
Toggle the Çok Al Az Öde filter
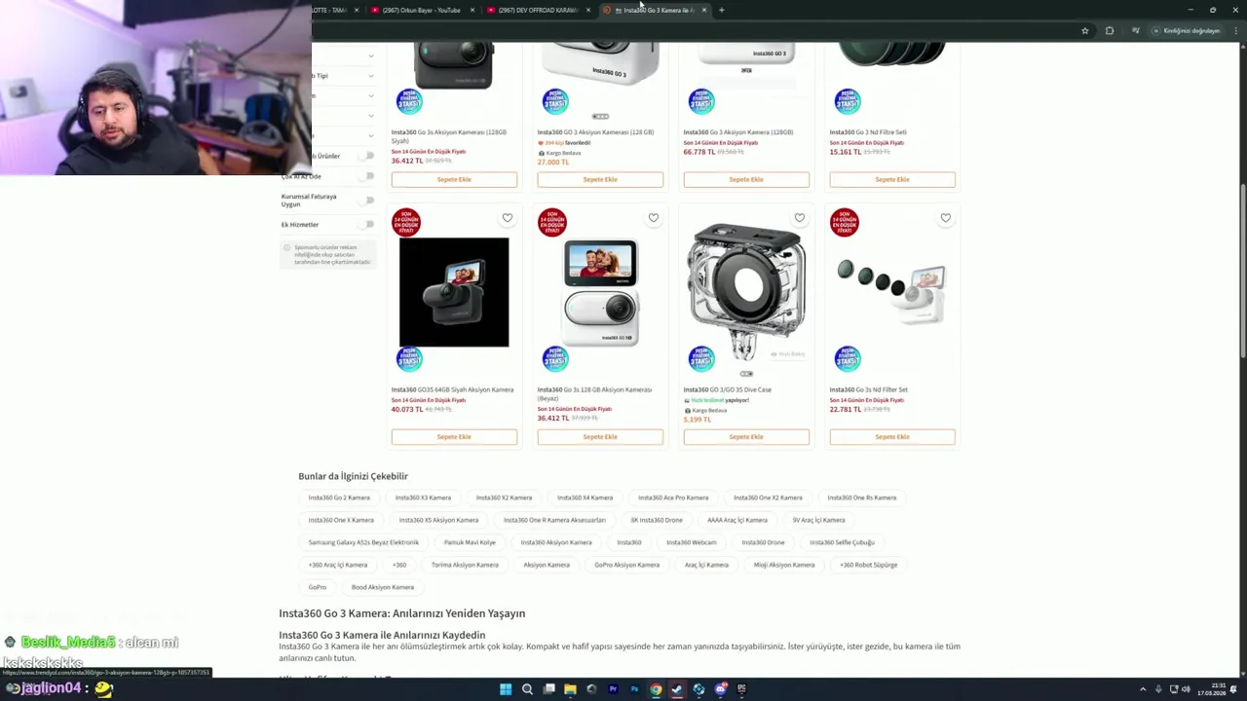point(367,176)
